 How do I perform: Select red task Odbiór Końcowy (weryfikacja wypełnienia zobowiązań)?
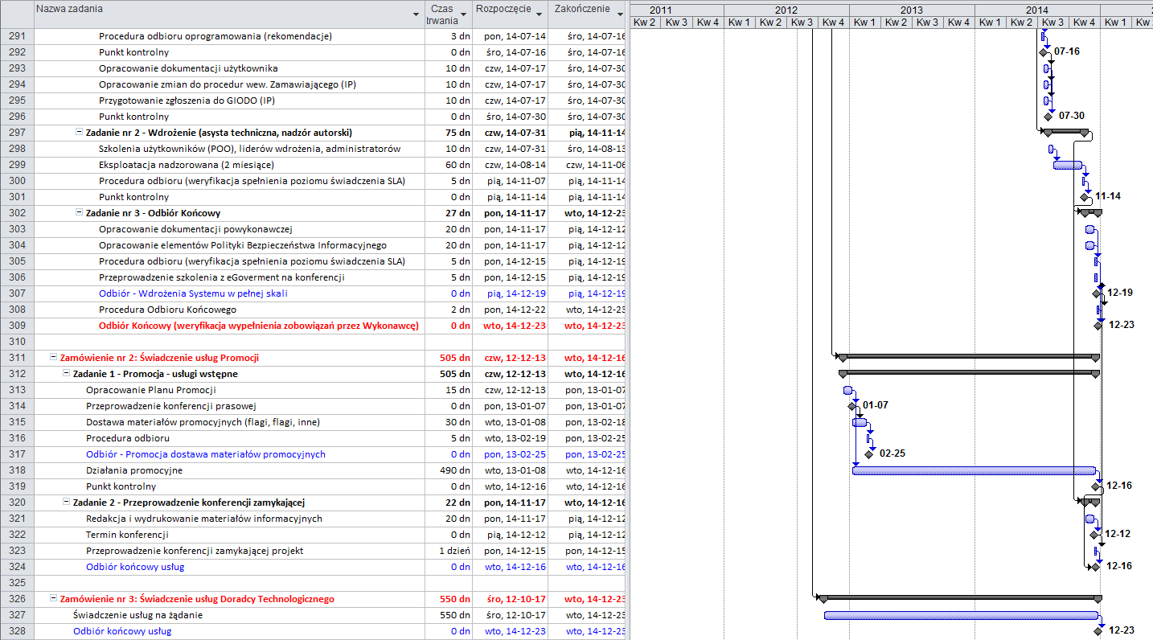pos(258,326)
